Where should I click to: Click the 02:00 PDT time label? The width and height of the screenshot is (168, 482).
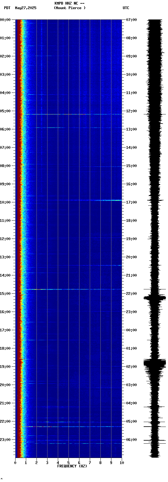(5, 56)
